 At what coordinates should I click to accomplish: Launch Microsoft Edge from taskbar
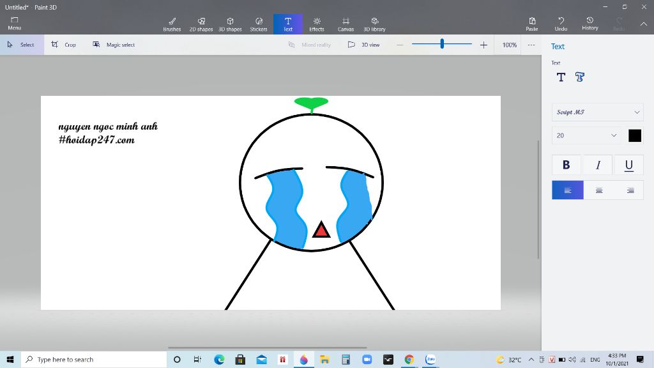[219, 359]
